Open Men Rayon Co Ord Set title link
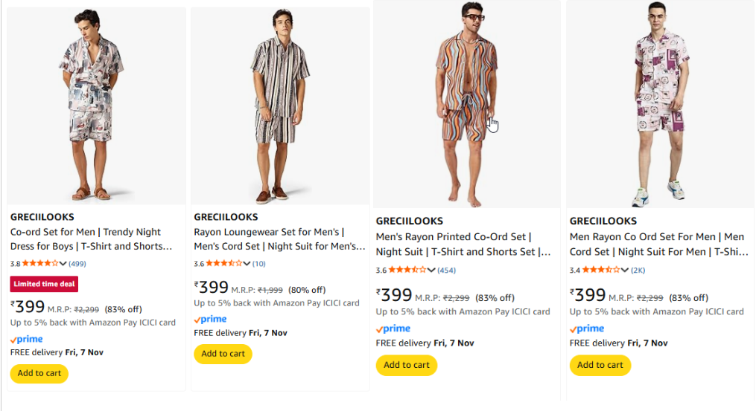Screen dimensions: 756x411 coord(658,244)
